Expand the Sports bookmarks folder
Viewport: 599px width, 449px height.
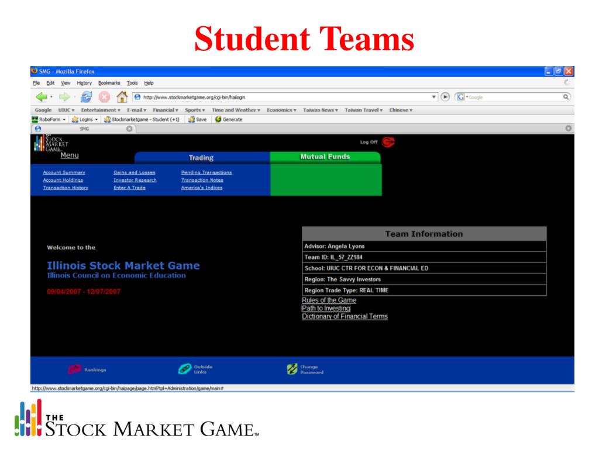[x=195, y=110]
